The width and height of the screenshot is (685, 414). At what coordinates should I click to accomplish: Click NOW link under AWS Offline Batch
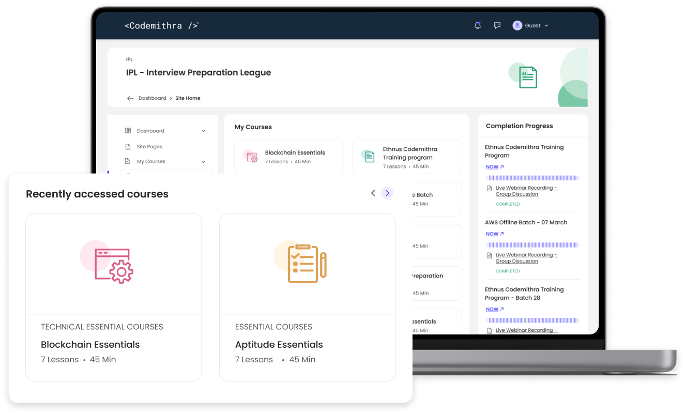click(495, 234)
